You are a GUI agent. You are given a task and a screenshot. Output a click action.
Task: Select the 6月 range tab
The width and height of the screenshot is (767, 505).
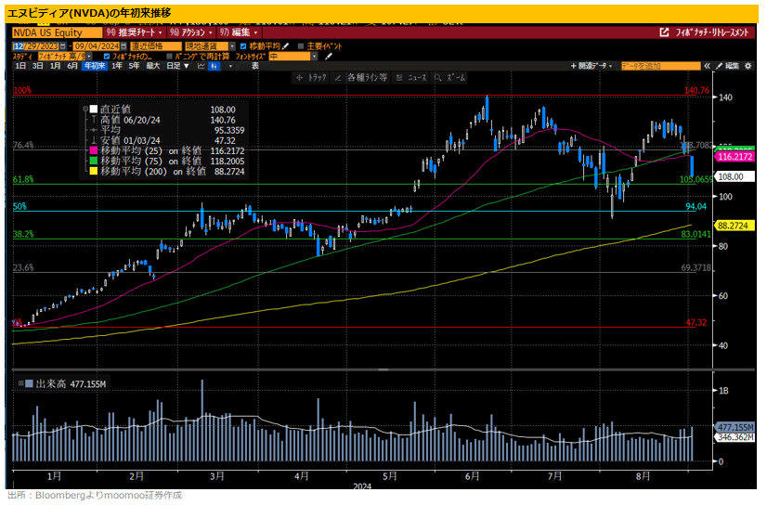click(72, 66)
